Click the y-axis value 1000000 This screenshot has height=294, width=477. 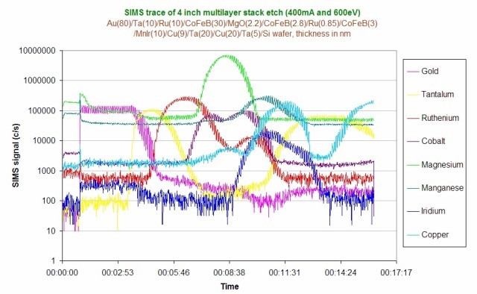tap(40, 81)
